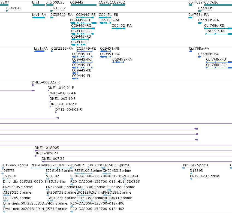Select EST GH27485.5prime

point(115,165)
